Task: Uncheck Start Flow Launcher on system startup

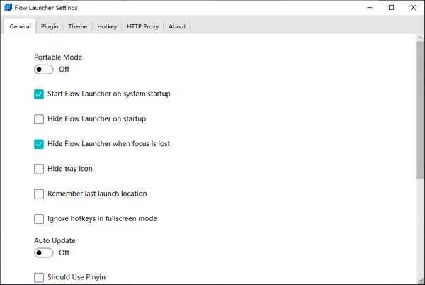Action: 39,94
